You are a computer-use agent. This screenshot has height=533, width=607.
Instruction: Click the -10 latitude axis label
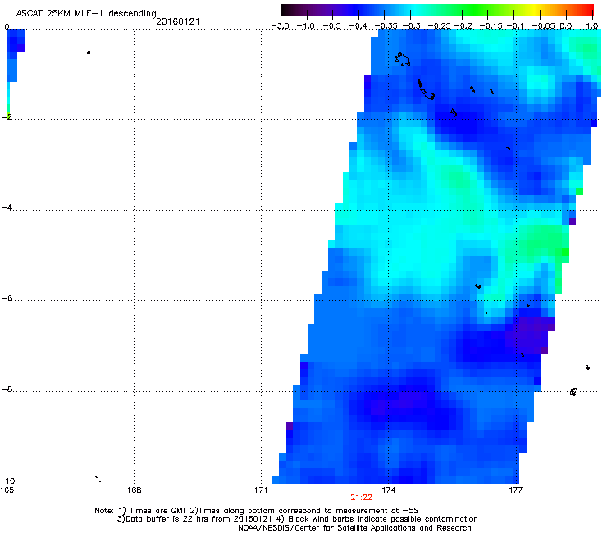7,481
